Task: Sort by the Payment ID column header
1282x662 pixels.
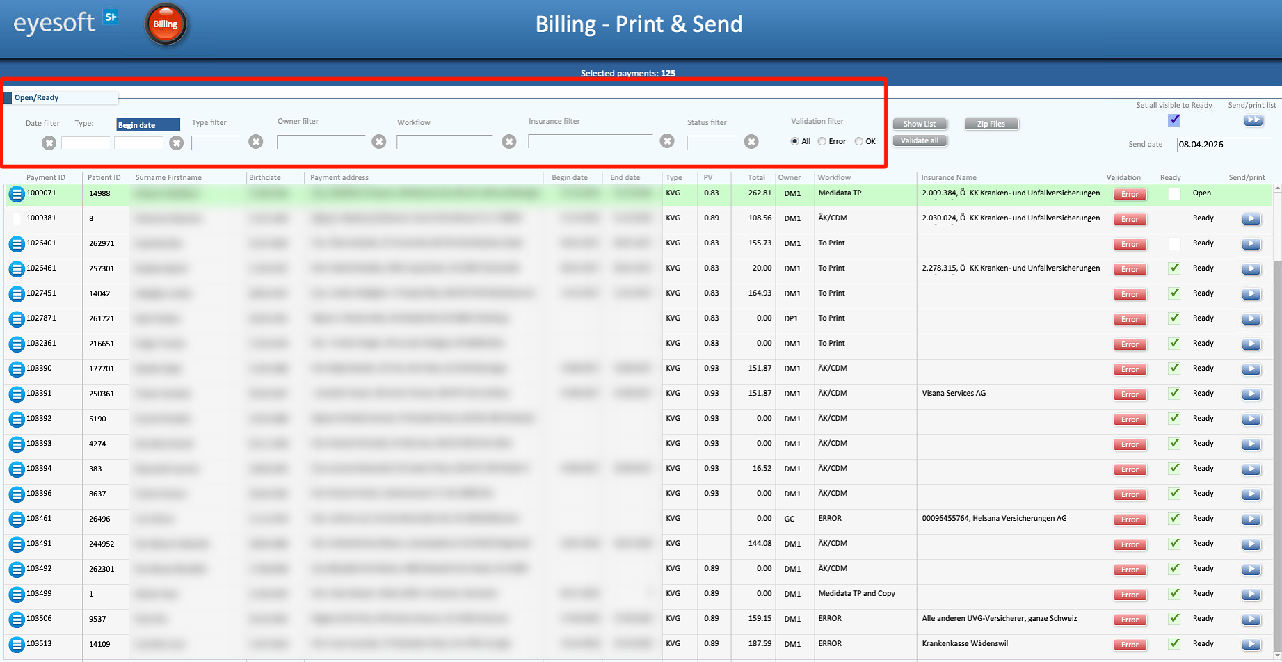Action: pyautogui.click(x=46, y=177)
